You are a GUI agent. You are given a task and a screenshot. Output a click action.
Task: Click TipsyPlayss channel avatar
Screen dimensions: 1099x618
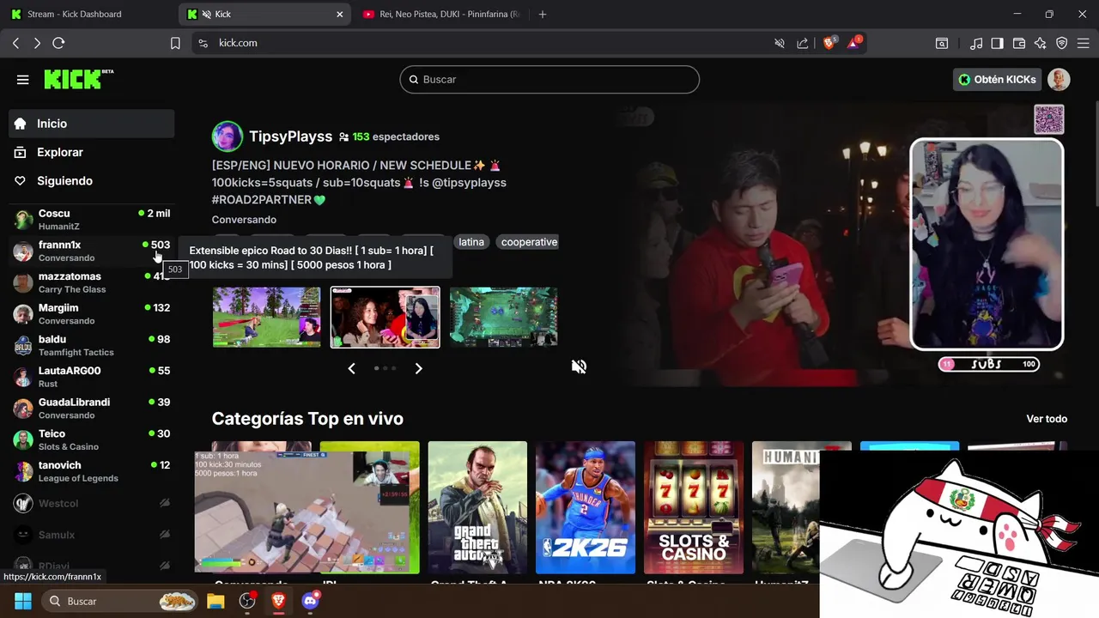click(x=228, y=136)
